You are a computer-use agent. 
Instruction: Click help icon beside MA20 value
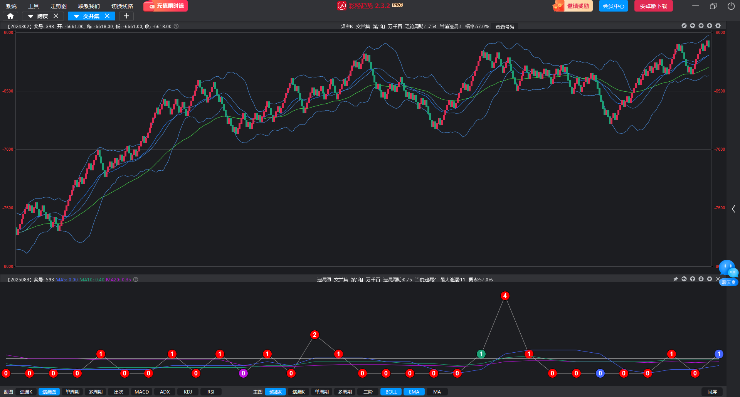136,279
